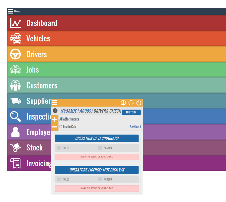This screenshot has width=226, height=202.
Task: Click the Section 1 link
Action: [135, 127]
